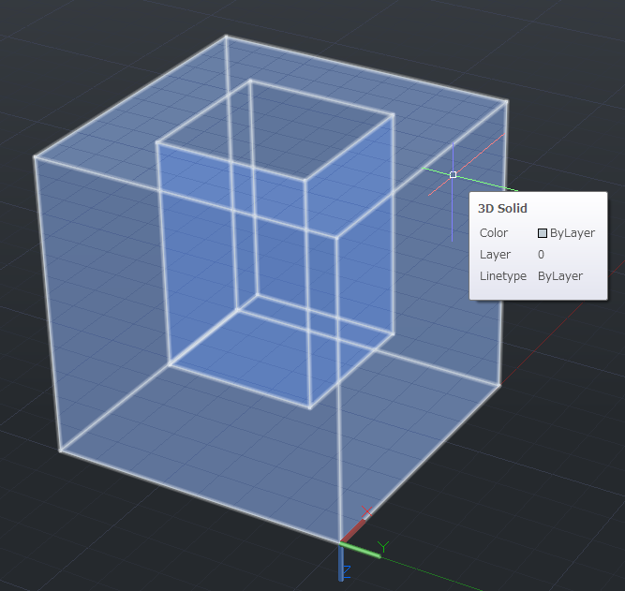Click the 'ByLayer' value beside Linetype
Screen dimensions: 625x591
point(560,276)
